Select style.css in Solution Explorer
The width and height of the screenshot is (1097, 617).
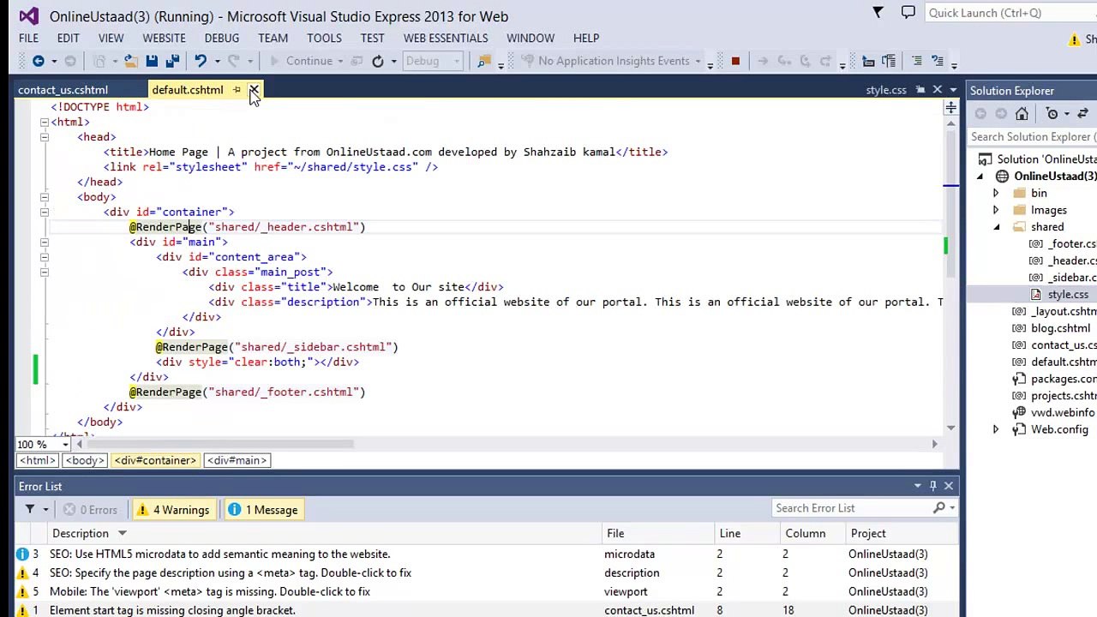(x=1068, y=294)
